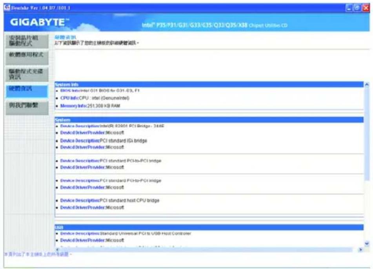Select the Intel 82801 PCI Bridge description line
Viewport: 373px width, 269px height.
click(112, 126)
